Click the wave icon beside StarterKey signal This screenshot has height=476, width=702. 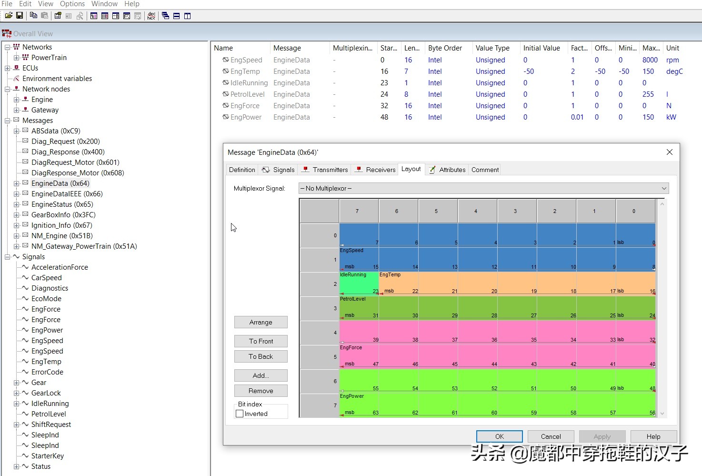point(26,456)
